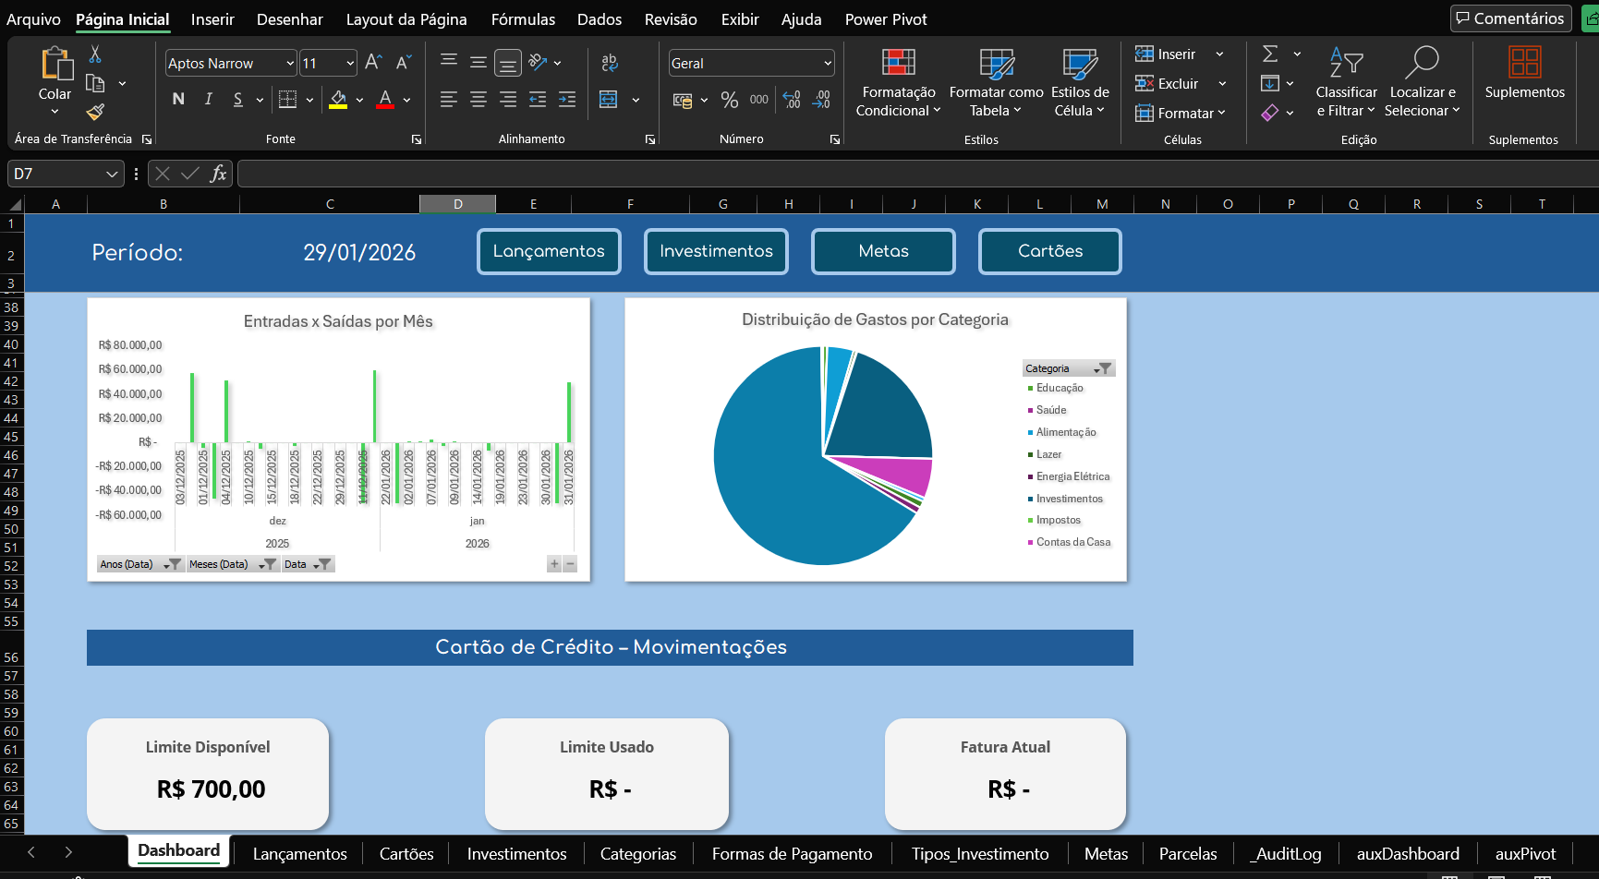Screen dimensions: 1599x879
Task: Toggle center horizontal alignment
Action: (x=478, y=100)
